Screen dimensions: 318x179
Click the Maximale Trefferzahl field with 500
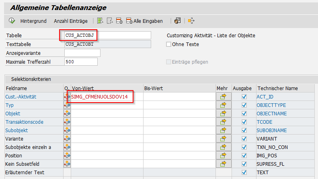pyautogui.click(x=81, y=62)
